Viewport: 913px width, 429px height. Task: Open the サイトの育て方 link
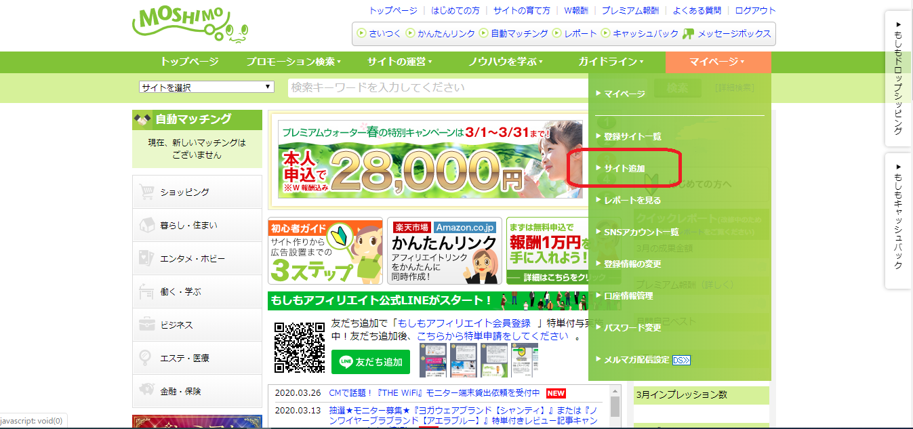click(x=522, y=11)
